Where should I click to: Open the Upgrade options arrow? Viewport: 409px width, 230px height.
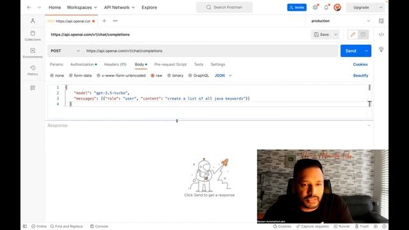381,7
